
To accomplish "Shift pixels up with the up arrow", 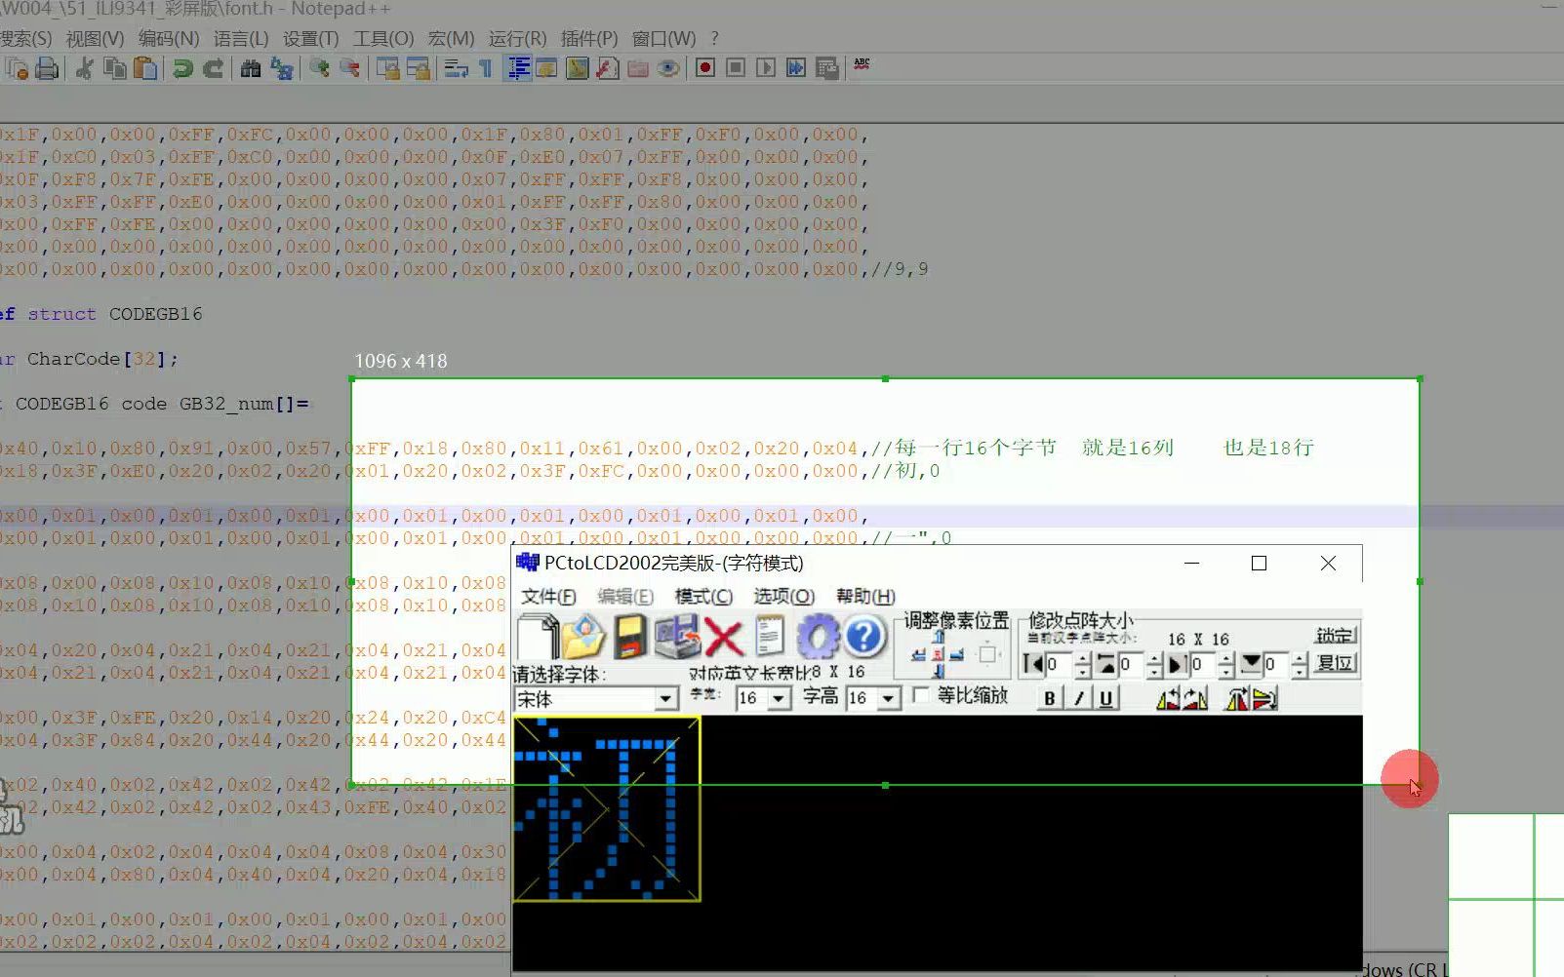I will click(938, 637).
